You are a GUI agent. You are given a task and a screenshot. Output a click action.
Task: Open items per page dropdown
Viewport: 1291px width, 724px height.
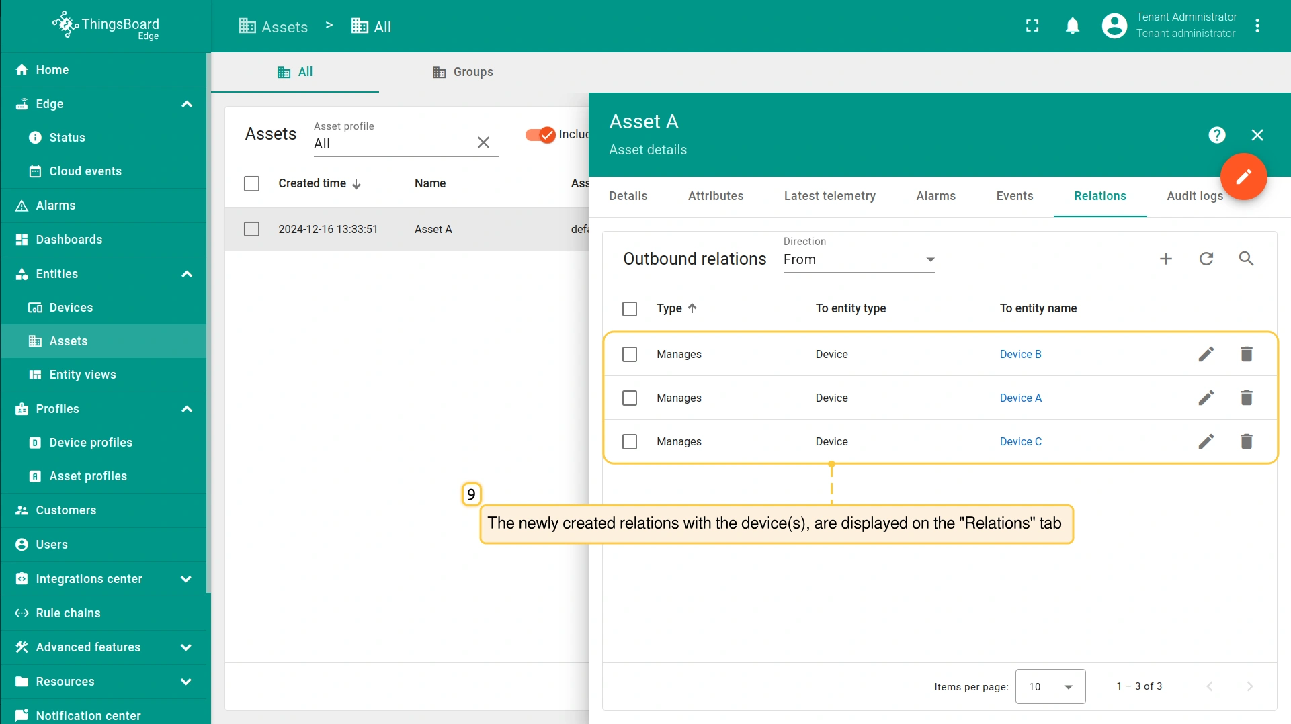coord(1050,686)
